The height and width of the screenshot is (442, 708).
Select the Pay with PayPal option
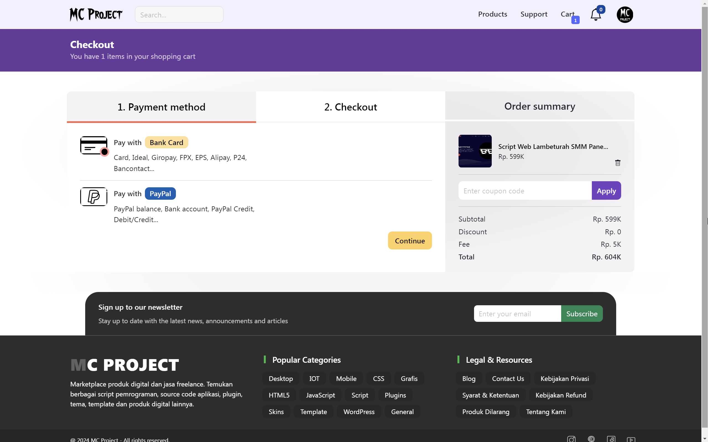coord(160,194)
